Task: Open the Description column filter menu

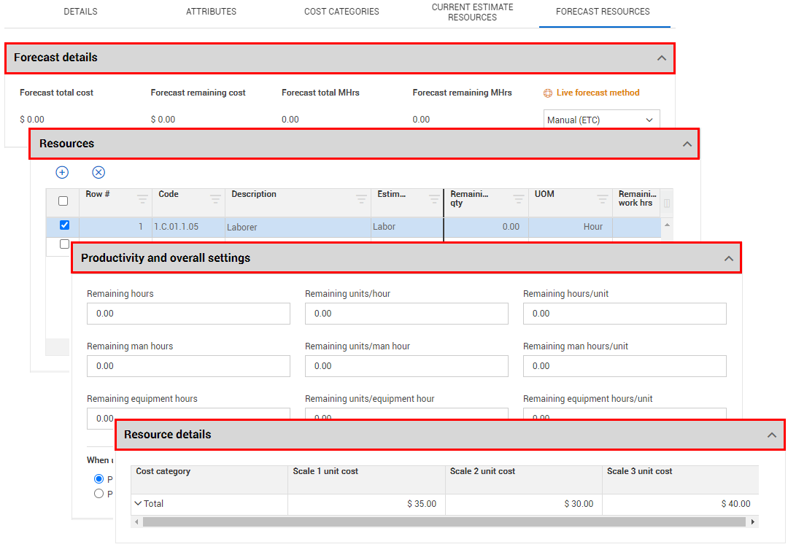Action: click(x=361, y=198)
